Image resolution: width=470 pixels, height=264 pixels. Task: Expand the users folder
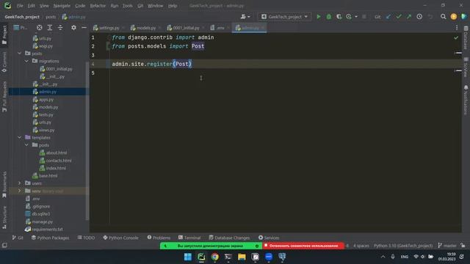pyautogui.click(x=20, y=183)
